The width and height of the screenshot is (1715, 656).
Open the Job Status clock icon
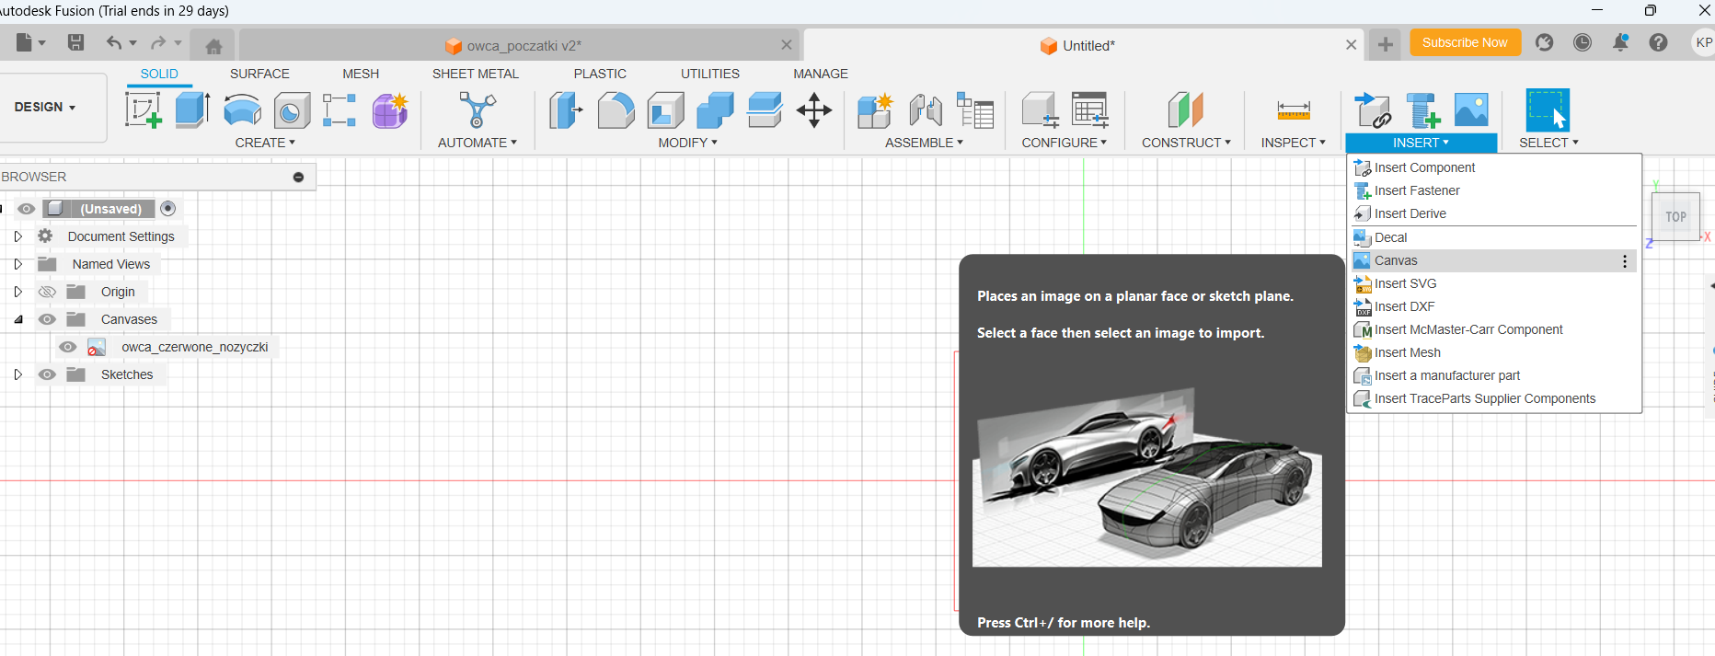click(1583, 42)
